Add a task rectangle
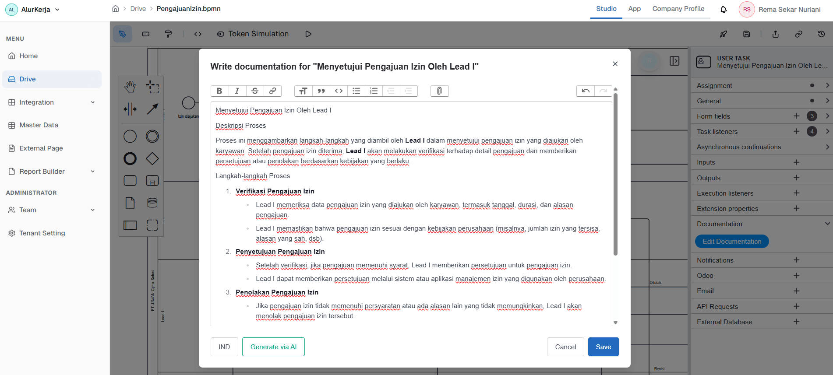This screenshot has width=833, height=375. [x=130, y=180]
